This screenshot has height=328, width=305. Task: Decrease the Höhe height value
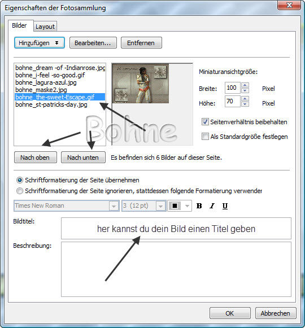(x=245, y=104)
